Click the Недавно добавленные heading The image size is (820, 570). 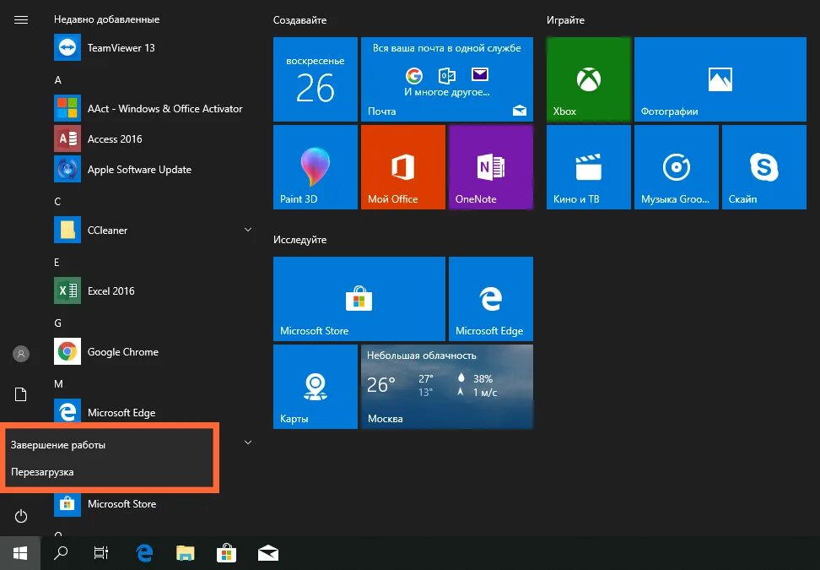pos(106,19)
